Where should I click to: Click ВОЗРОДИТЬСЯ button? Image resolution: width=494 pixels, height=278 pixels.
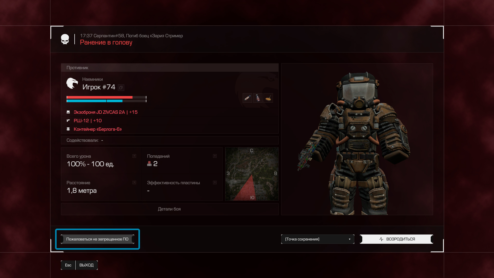click(396, 239)
